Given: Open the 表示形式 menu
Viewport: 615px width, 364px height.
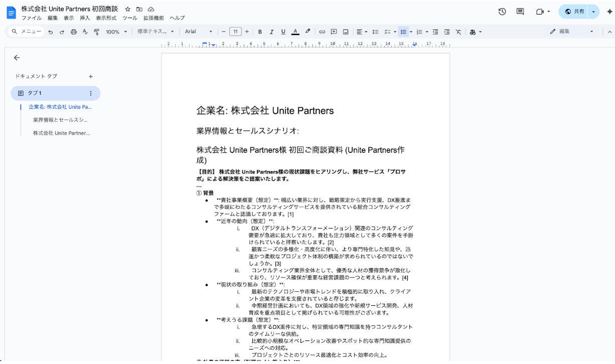Looking at the screenshot, I should pos(106,18).
